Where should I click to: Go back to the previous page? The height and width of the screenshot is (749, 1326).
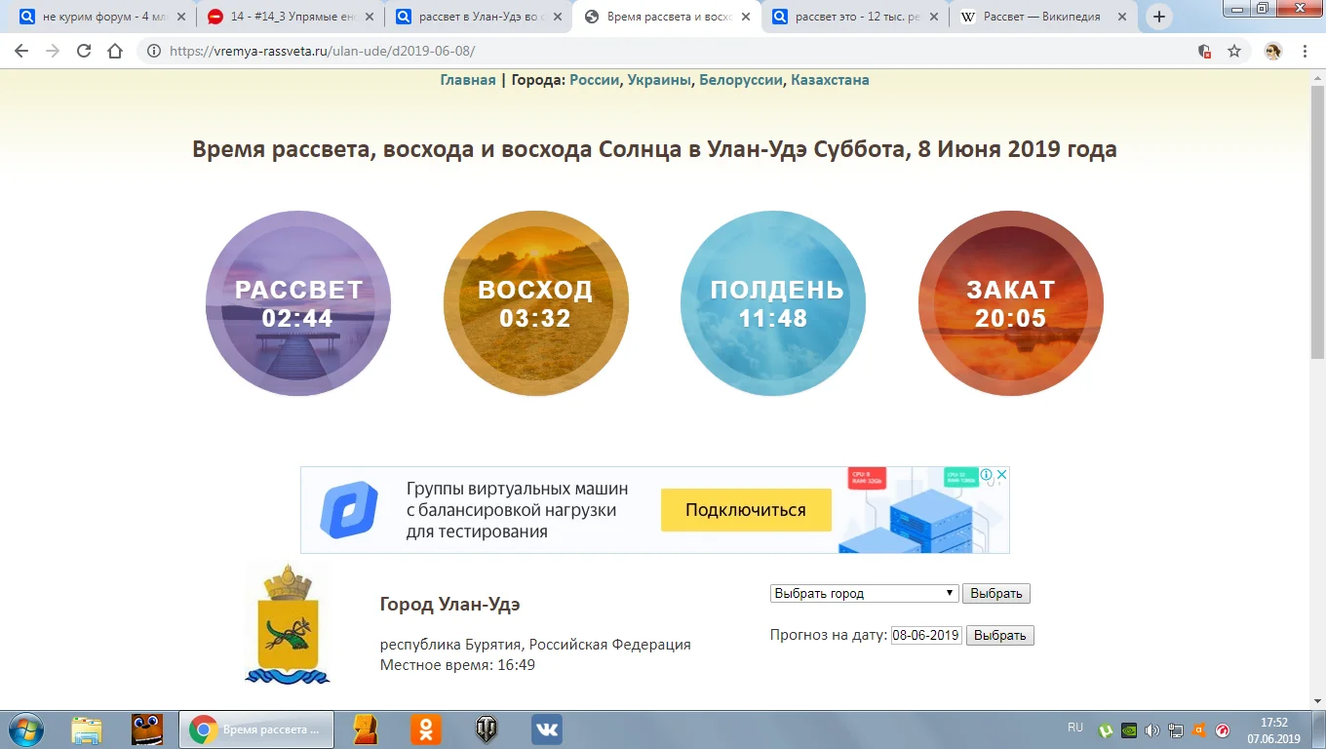[x=21, y=51]
